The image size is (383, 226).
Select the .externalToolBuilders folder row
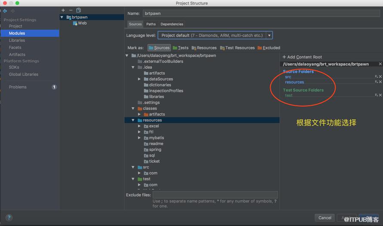tap(202, 61)
